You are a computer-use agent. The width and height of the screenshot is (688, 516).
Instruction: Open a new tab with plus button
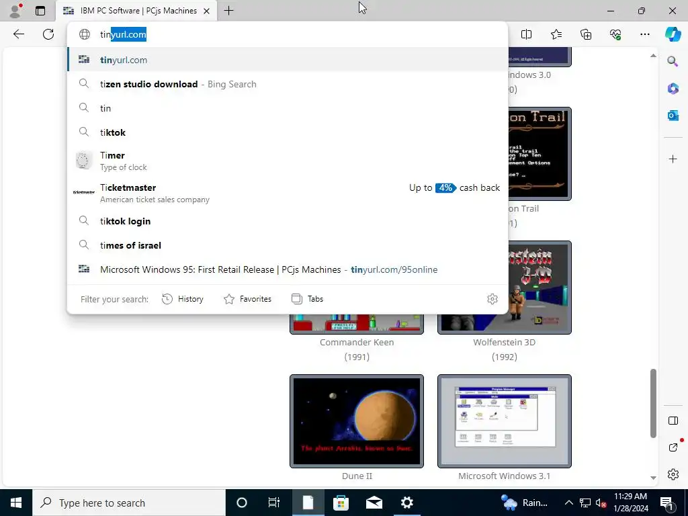click(x=228, y=11)
